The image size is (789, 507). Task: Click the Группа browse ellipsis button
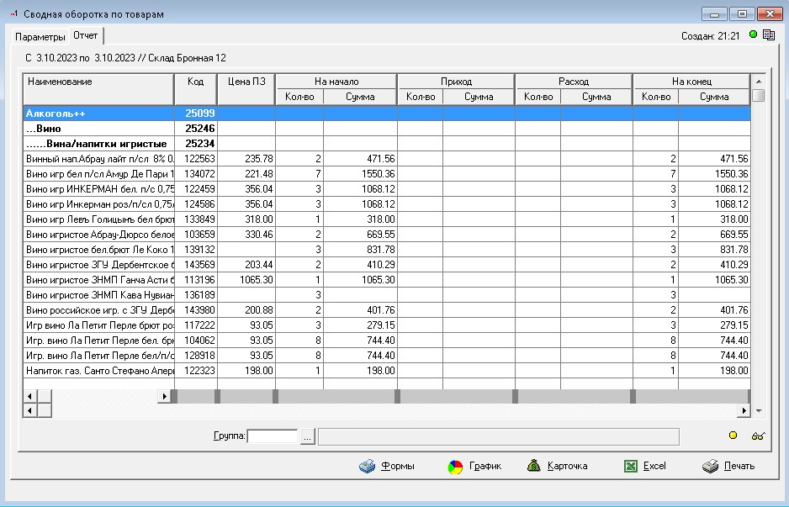(x=307, y=436)
